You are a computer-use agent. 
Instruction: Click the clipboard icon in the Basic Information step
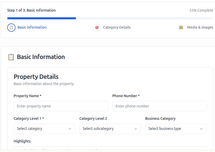(x=11, y=28)
